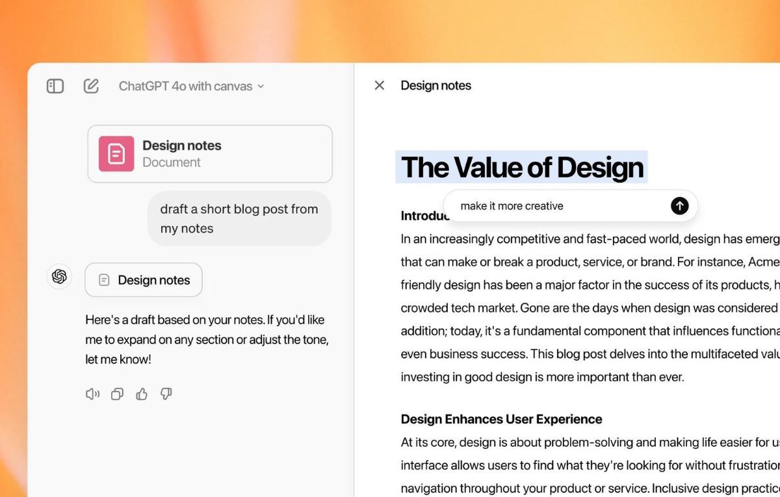Image resolution: width=780 pixels, height=497 pixels.
Task: Start a new chat with compose icon
Action: [91, 86]
